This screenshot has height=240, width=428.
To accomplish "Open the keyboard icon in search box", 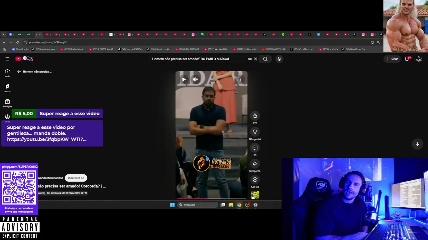I will [x=250, y=59].
